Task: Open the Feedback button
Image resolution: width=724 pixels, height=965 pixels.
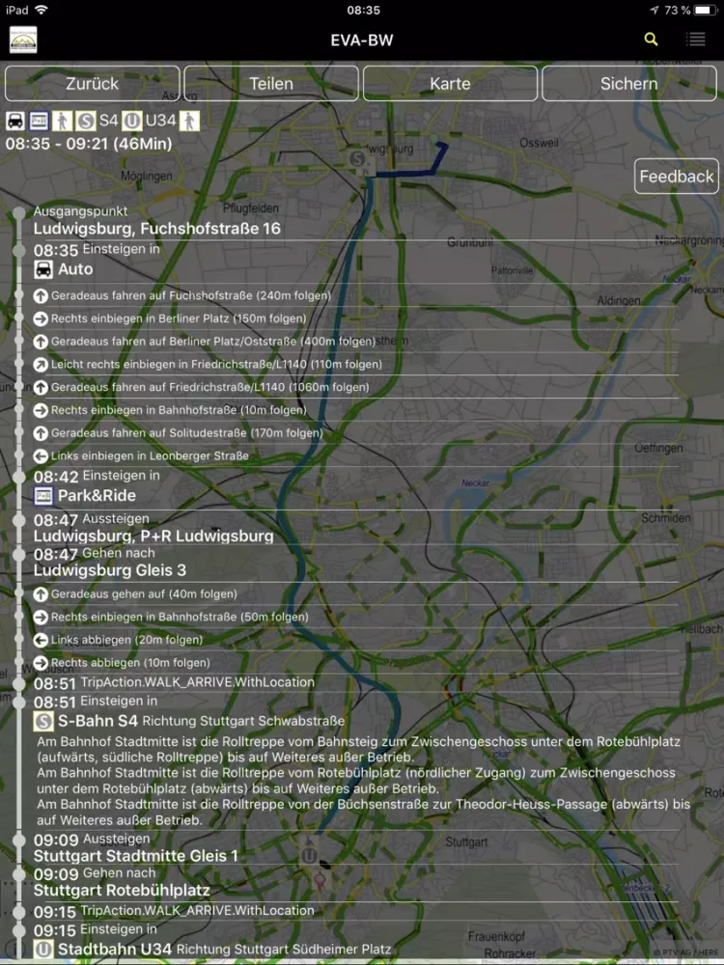Action: click(x=677, y=177)
